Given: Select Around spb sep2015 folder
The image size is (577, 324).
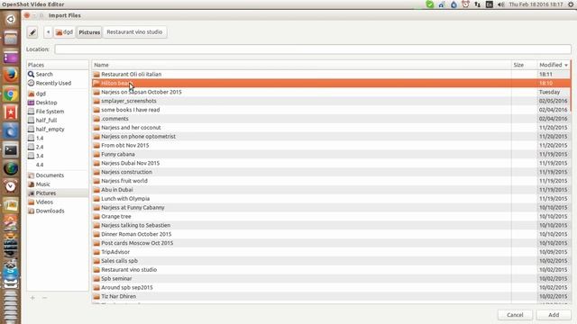Looking at the screenshot, I should pyautogui.click(x=331, y=287).
